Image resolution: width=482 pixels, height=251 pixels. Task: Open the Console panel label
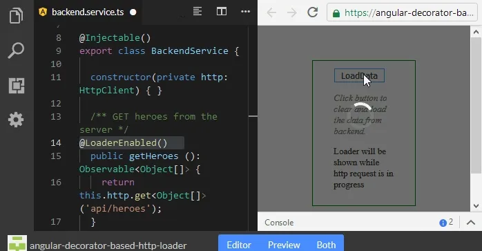click(279, 223)
